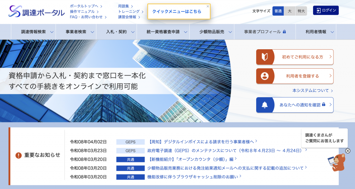Set text size to 特大
Screen dimensions: 355x189
coord(301,11)
